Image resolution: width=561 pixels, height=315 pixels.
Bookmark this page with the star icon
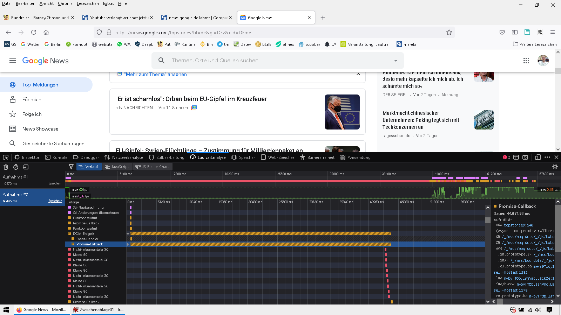click(x=449, y=32)
